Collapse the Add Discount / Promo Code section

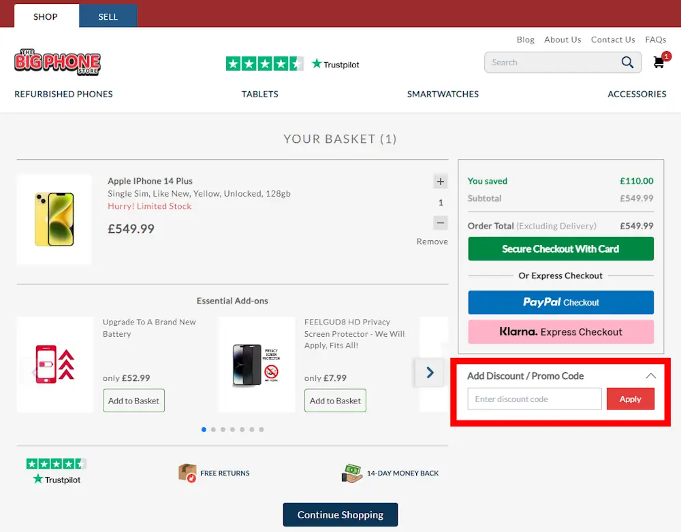coord(650,376)
